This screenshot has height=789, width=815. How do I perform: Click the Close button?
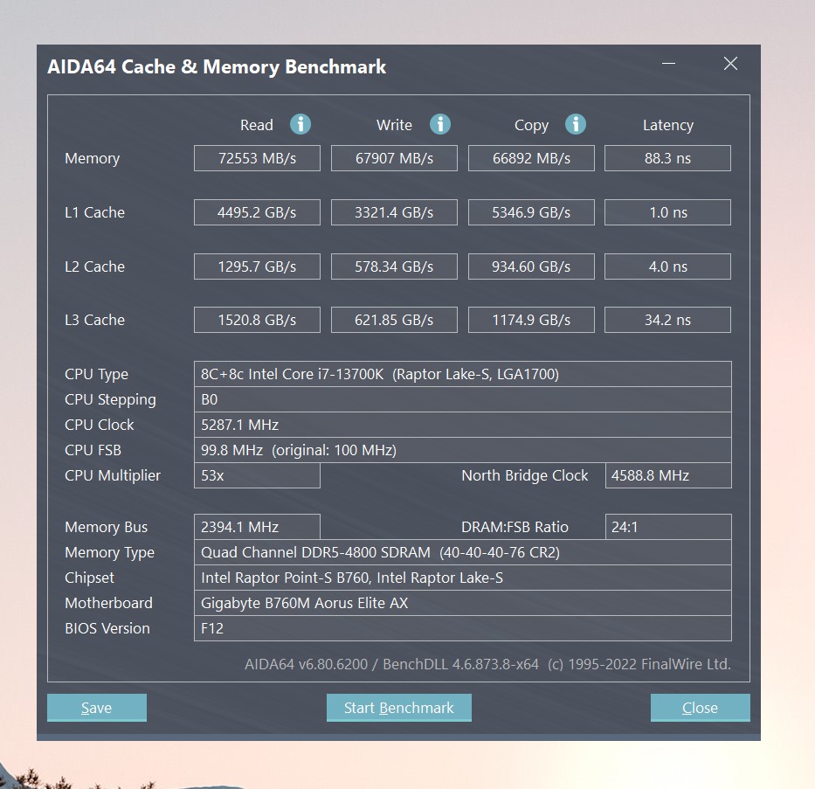coord(699,708)
